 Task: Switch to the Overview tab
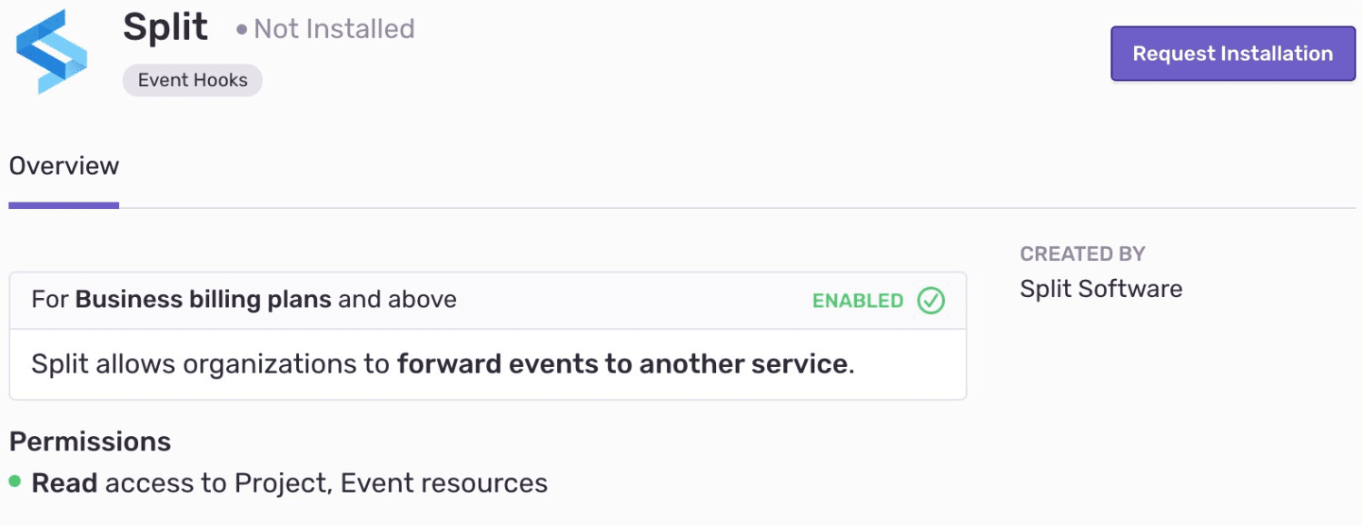(64, 166)
